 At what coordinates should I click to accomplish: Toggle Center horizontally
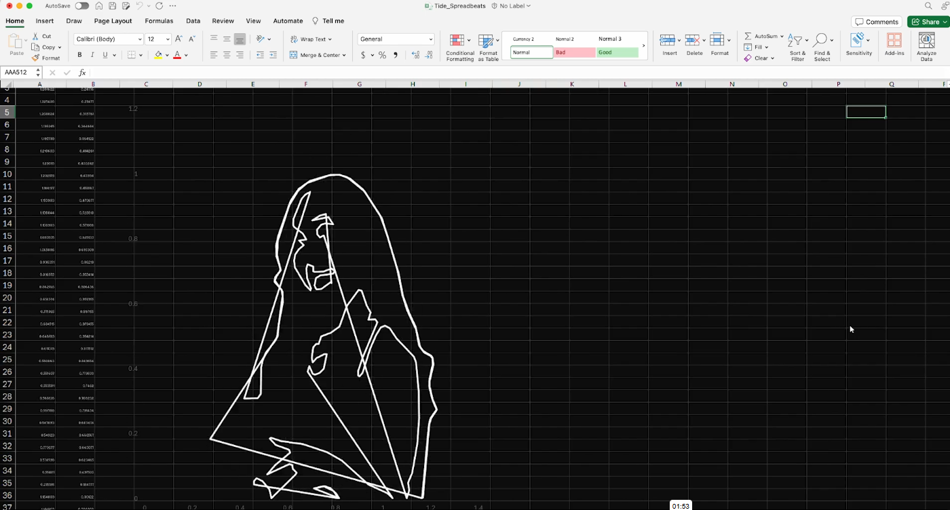227,55
